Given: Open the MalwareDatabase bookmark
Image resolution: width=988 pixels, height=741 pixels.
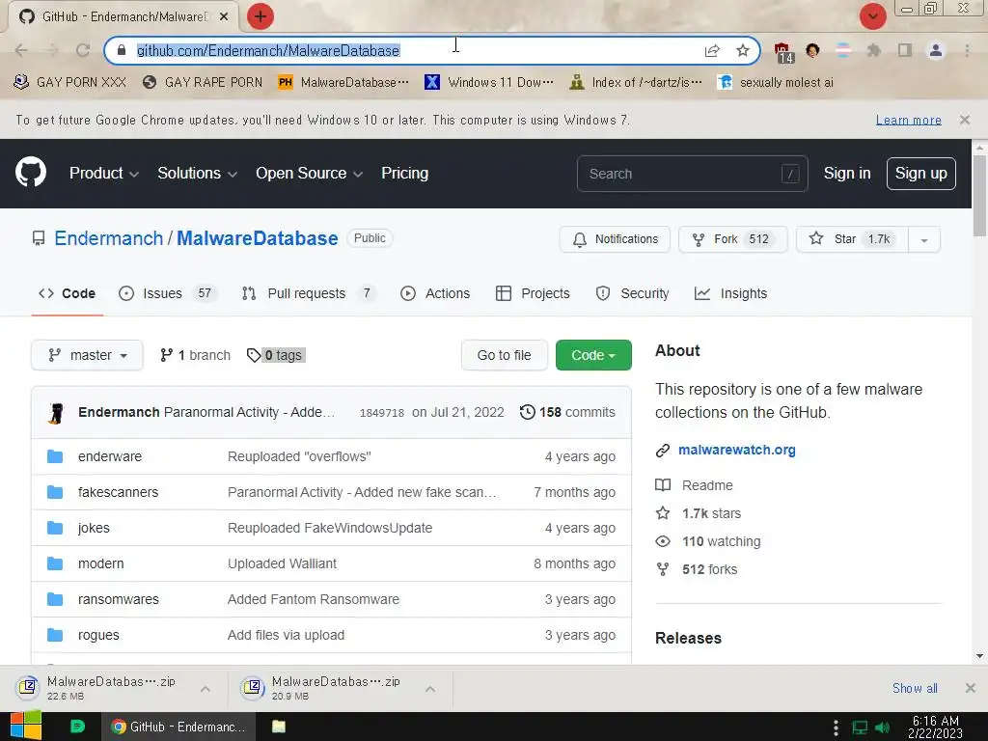Looking at the screenshot, I should [343, 83].
